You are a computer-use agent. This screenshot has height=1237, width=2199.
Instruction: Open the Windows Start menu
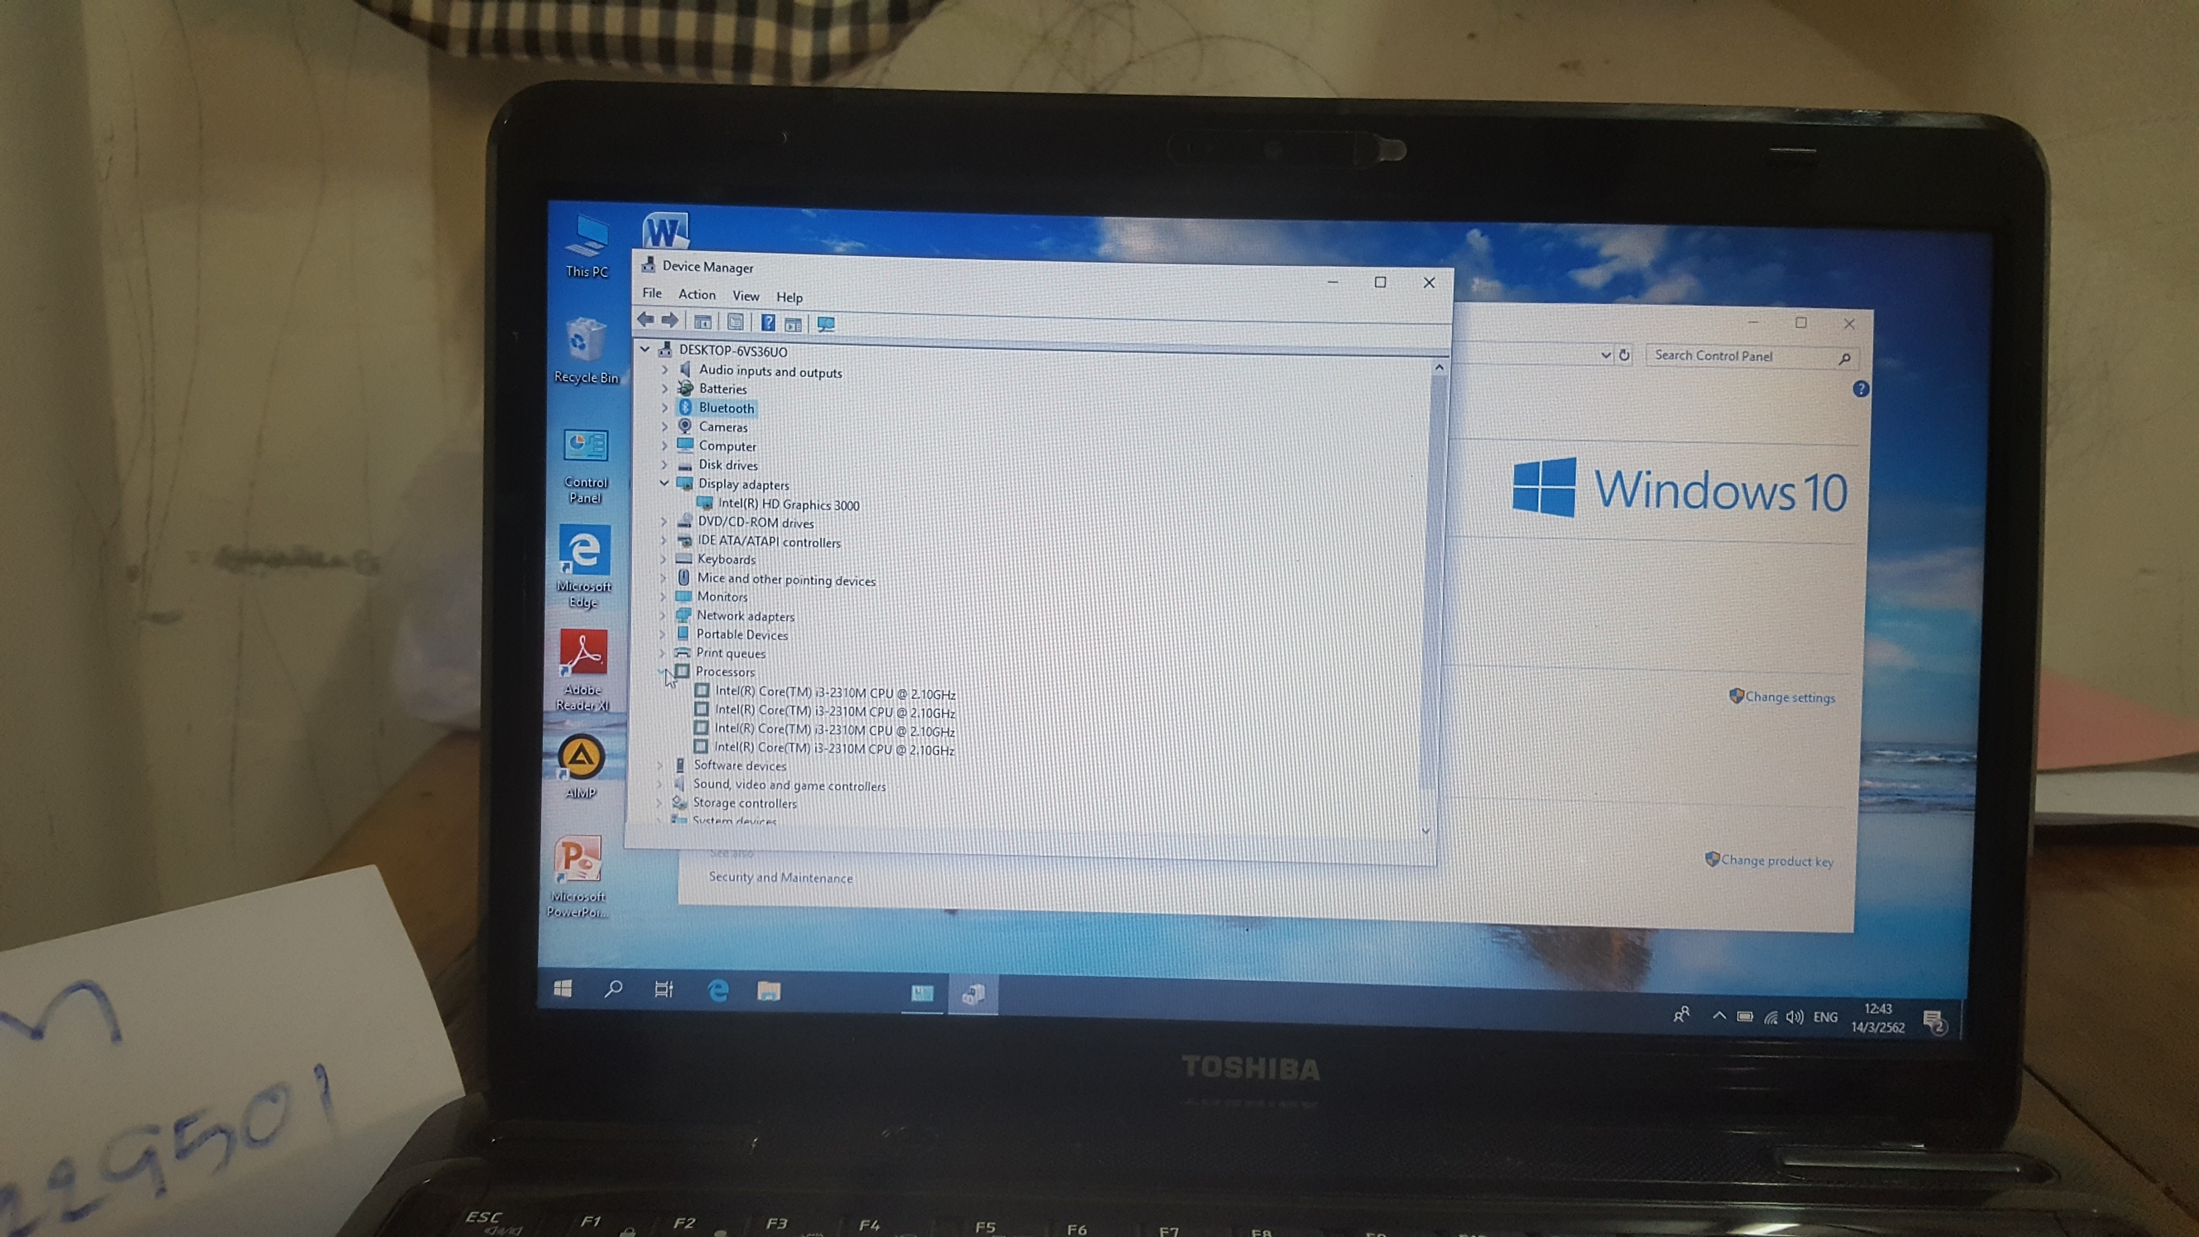coord(563,988)
